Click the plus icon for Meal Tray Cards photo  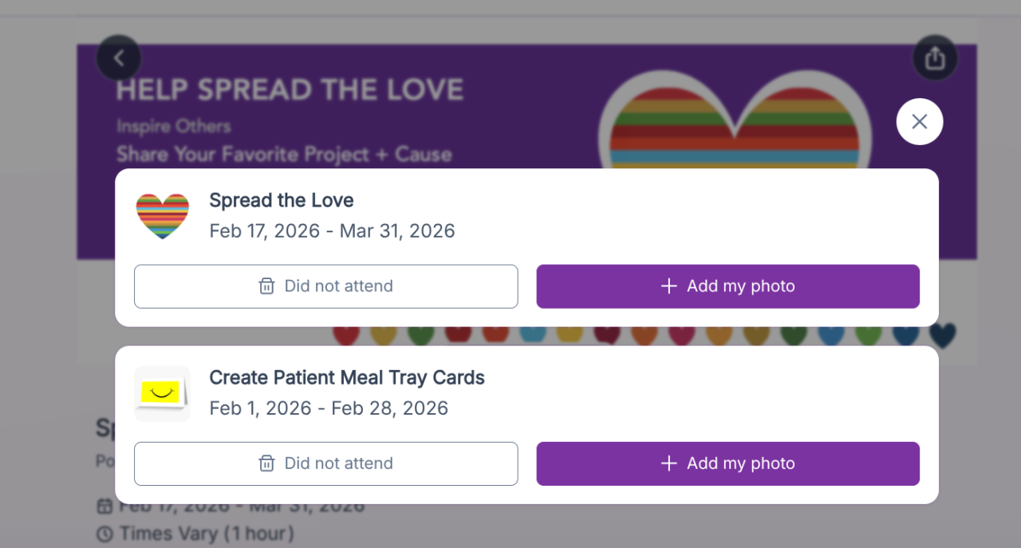669,463
